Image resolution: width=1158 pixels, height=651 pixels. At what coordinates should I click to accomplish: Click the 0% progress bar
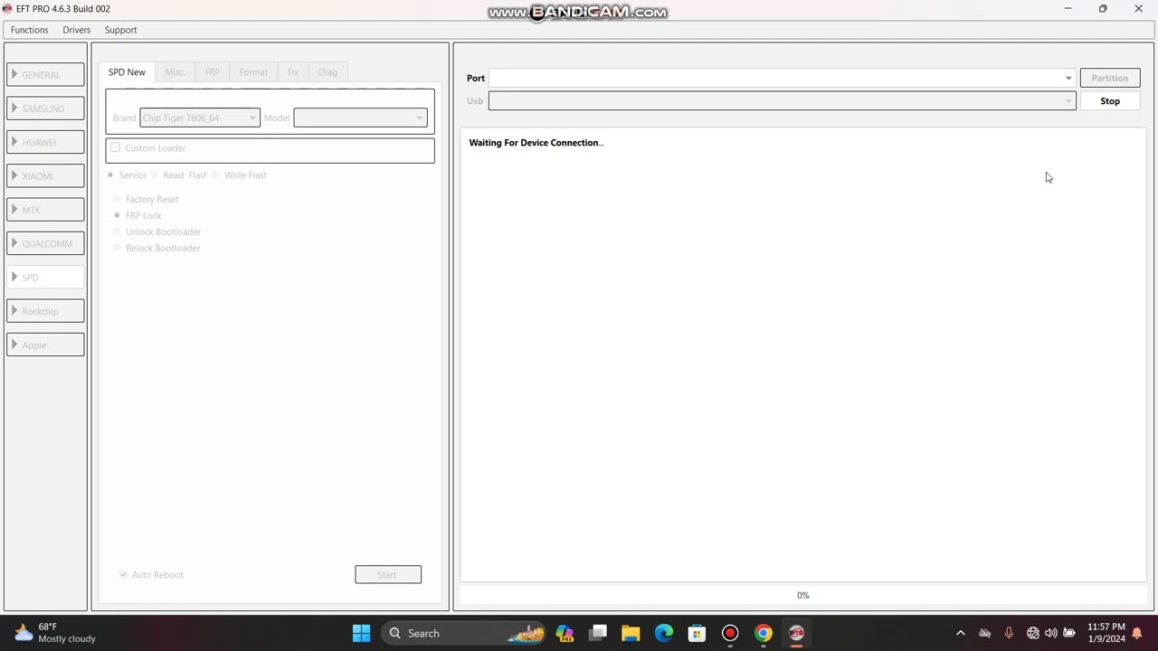tap(803, 595)
